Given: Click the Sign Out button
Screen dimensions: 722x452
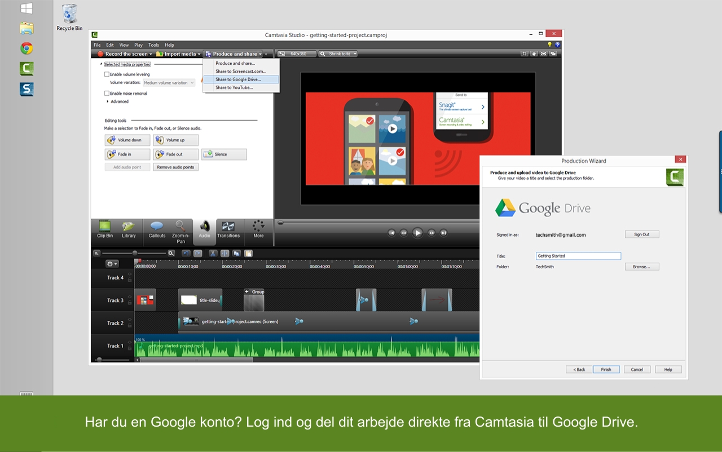Looking at the screenshot, I should point(642,234).
